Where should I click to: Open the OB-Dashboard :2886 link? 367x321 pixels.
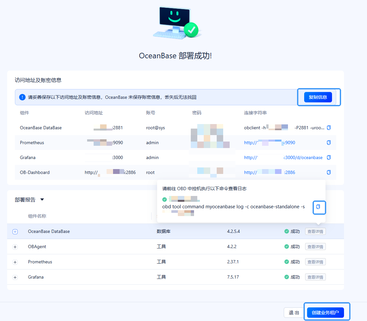pos(270,172)
